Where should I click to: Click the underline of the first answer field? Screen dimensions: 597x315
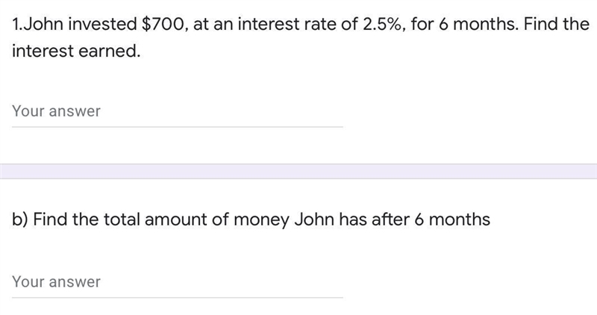pyautogui.click(x=178, y=127)
